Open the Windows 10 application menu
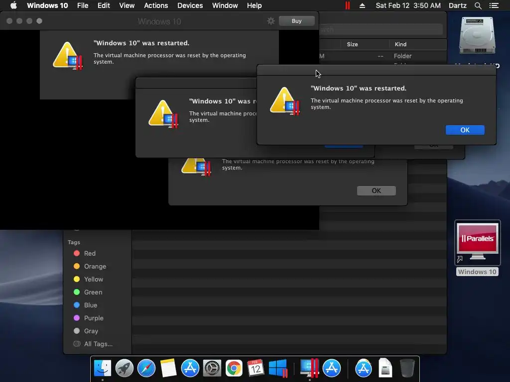510x382 pixels. (47, 5)
